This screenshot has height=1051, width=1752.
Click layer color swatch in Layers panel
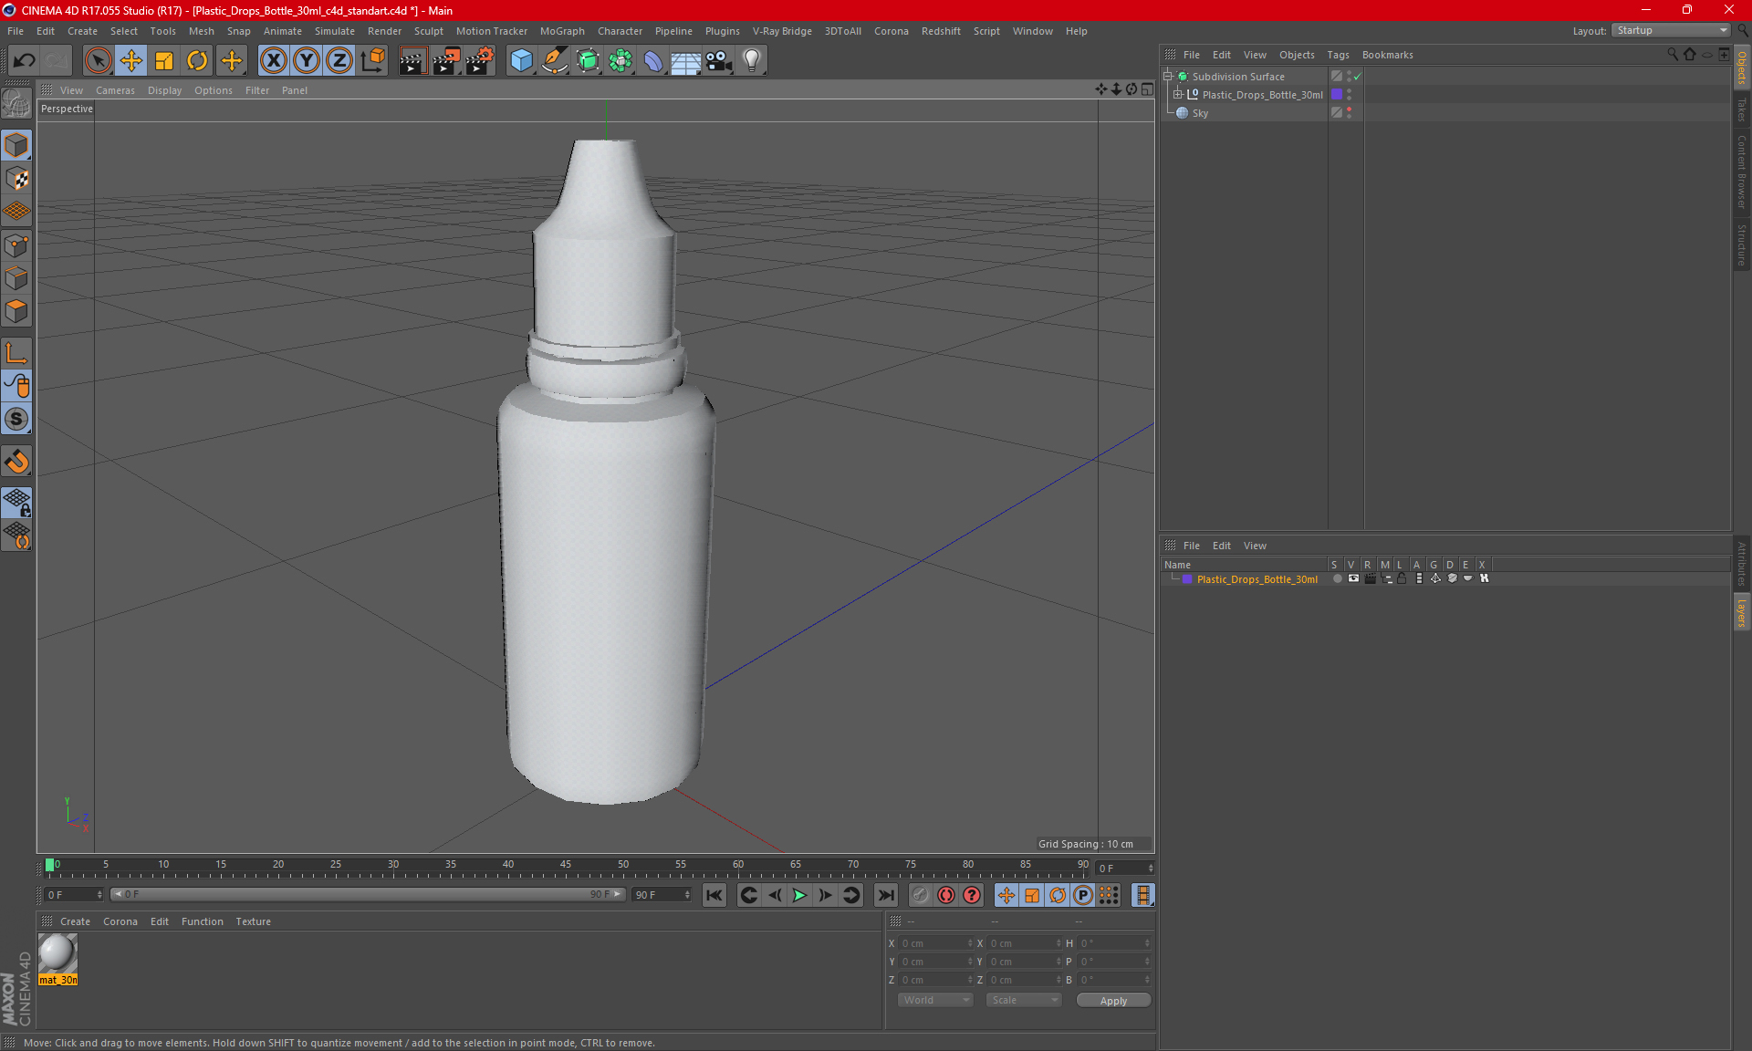tap(1187, 579)
